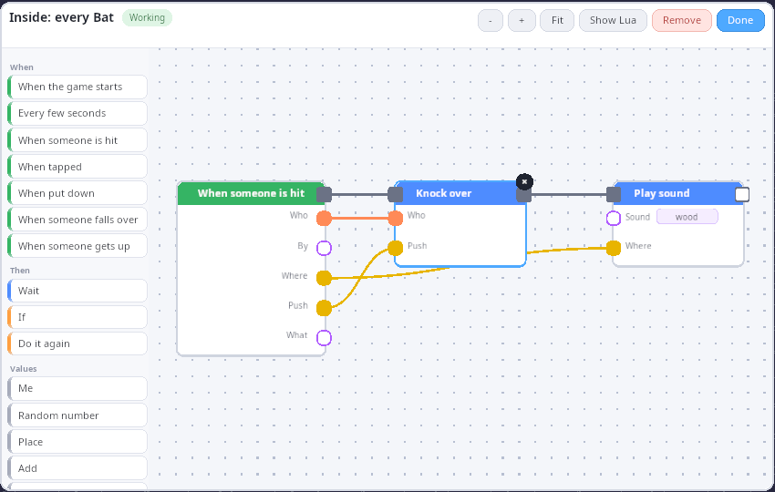This screenshot has height=492, width=775.
Task: Click the Working status badge
Action: [x=148, y=18]
